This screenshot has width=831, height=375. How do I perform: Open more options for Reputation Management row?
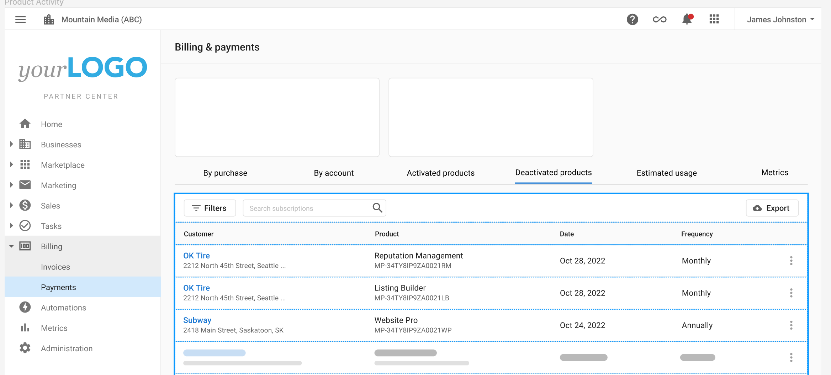(791, 261)
